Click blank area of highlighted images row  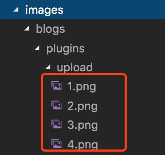114,9
